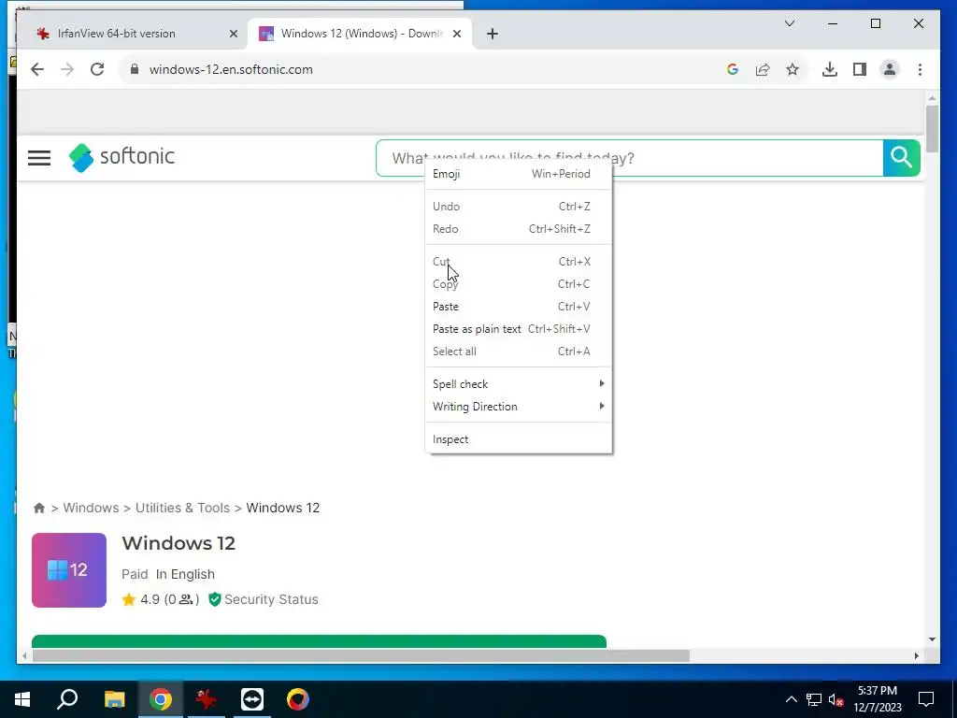The height and width of the screenshot is (718, 957).
Task: Expand the Writing Direction submenu
Action: (x=518, y=407)
